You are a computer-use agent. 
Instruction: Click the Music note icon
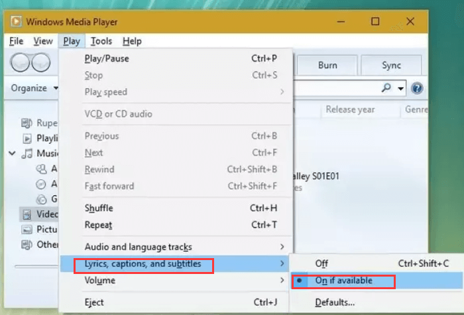27,154
